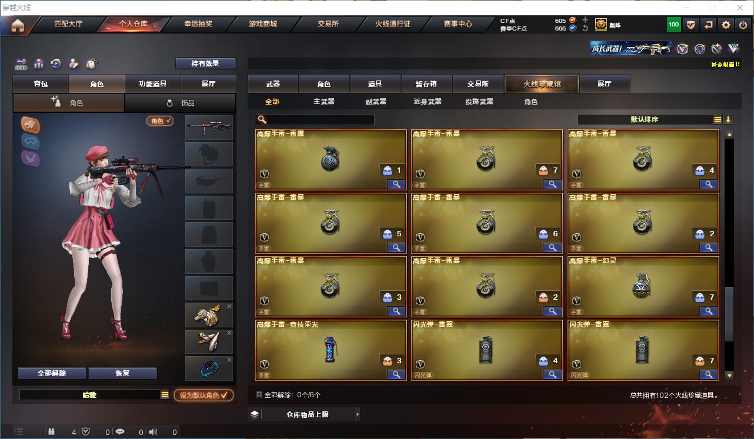The image size is (754, 439).
Task: Open the settings gear icon
Action: point(726,25)
